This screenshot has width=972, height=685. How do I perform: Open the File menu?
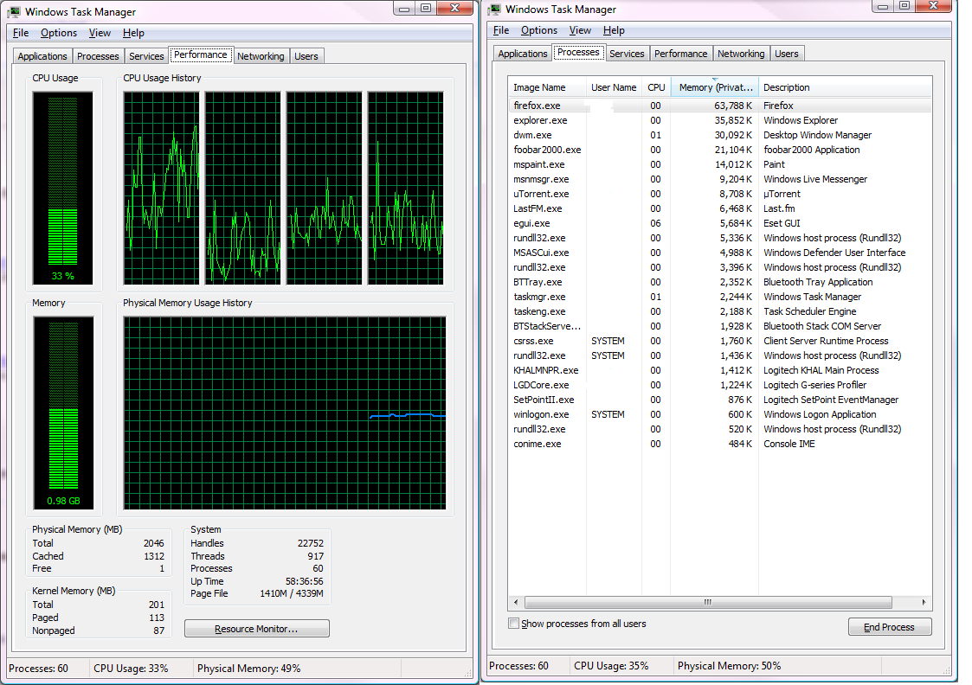tap(20, 32)
